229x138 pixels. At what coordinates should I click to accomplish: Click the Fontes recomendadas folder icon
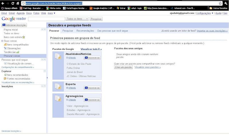point(5,78)
